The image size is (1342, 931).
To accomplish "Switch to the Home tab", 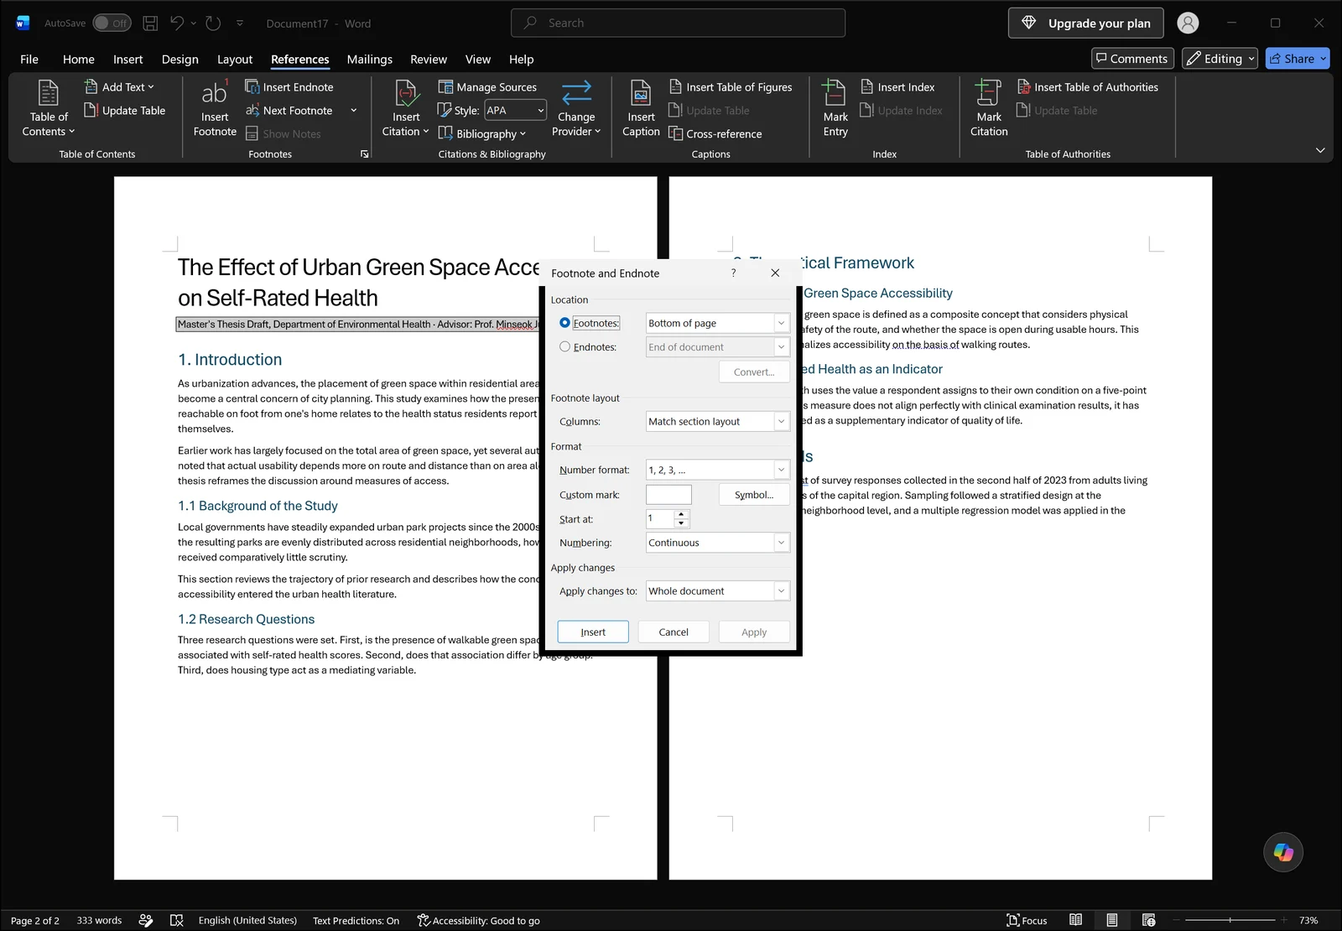I will (79, 59).
